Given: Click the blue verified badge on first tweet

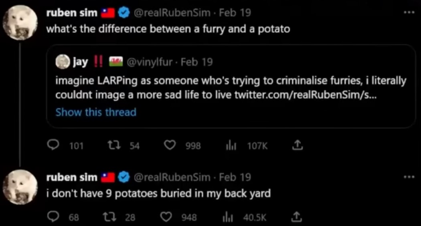Looking at the screenshot, I should click(124, 12).
